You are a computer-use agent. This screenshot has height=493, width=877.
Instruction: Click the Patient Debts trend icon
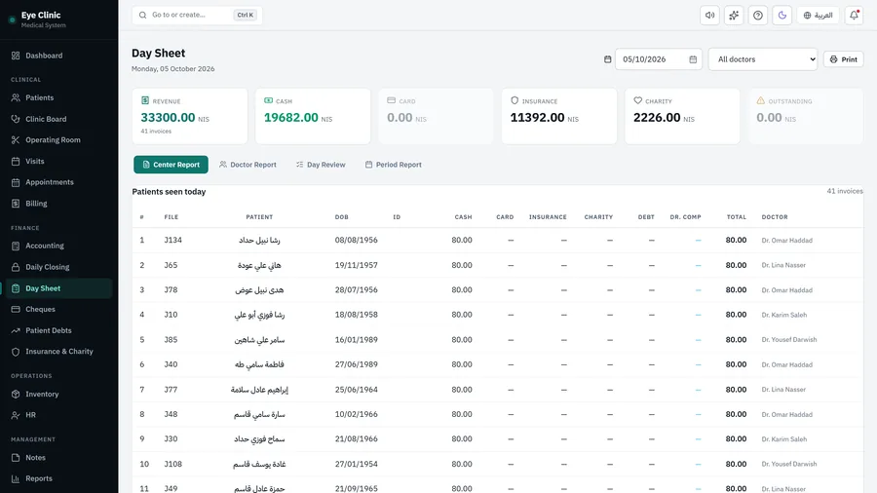[x=16, y=330]
